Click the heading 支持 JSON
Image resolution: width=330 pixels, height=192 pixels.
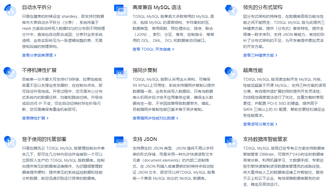coord(144,139)
